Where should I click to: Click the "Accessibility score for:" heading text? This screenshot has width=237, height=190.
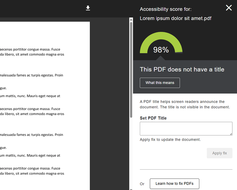(166, 9)
